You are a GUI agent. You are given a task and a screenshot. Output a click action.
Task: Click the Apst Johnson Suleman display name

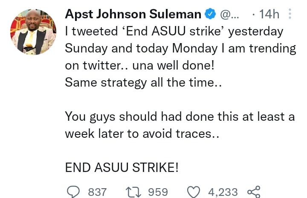133,15
